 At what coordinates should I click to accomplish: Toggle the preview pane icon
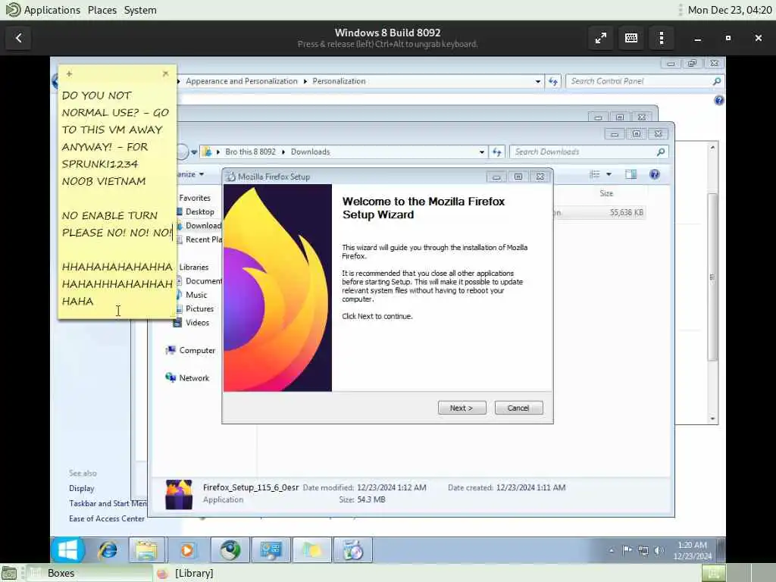pyautogui.click(x=630, y=174)
